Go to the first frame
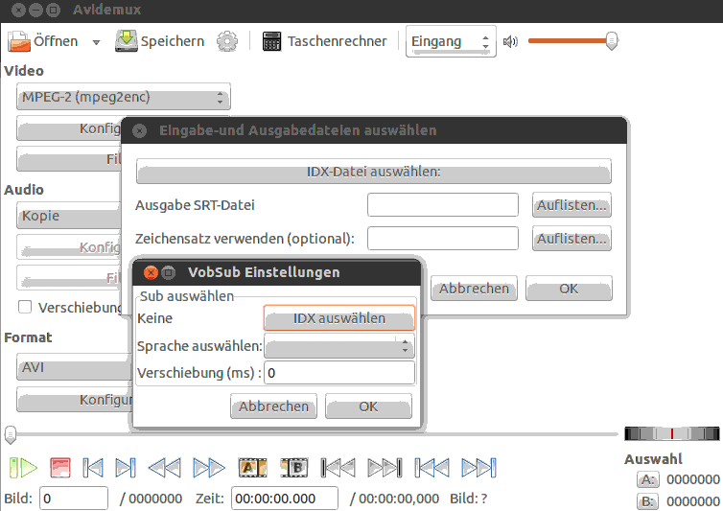The height and width of the screenshot is (511, 723). pyautogui.click(x=431, y=468)
